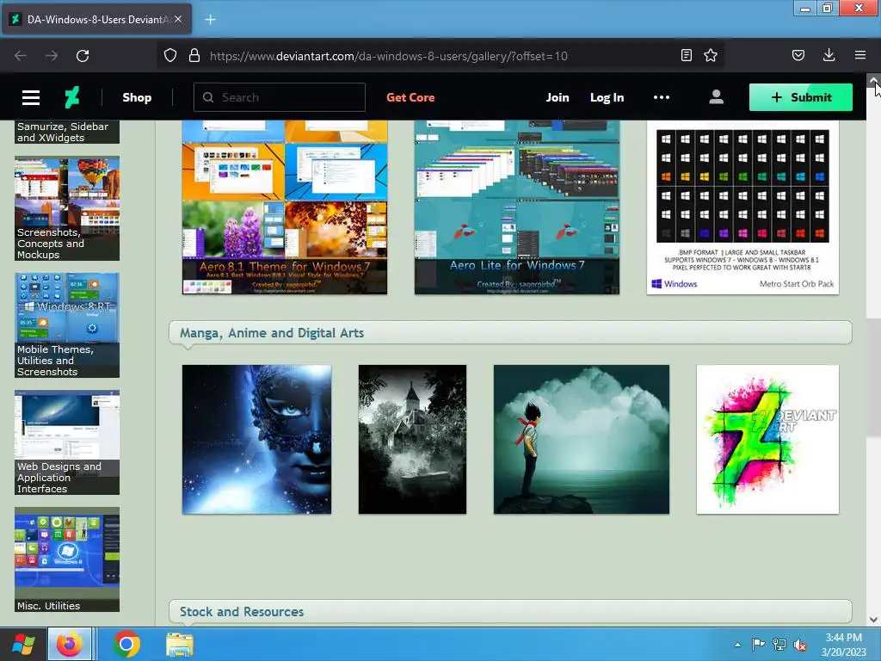Open the Misc. Utilities folder
Image resolution: width=881 pixels, height=661 pixels.
coord(67,559)
